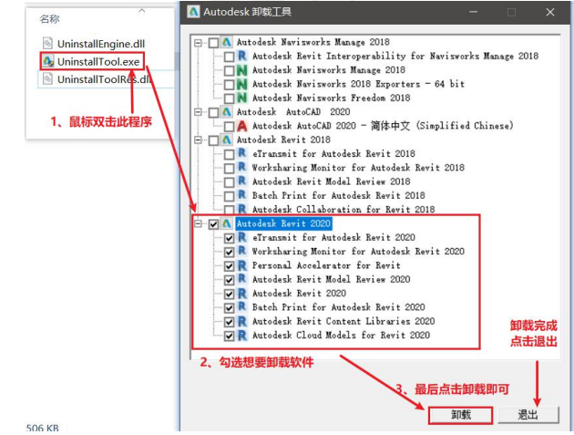The width and height of the screenshot is (574, 435).
Task: Uncheck eTransmit for Autodesk Revit 2020
Action: coord(230,239)
